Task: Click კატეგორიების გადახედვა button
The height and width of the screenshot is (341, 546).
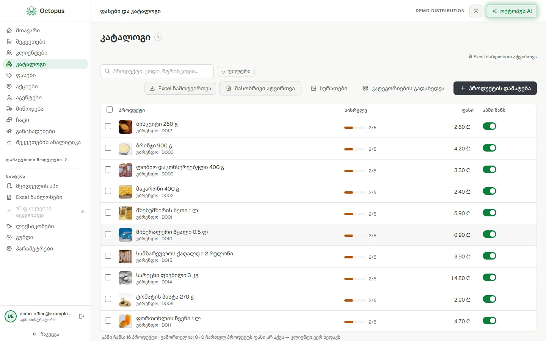Action: (404, 88)
